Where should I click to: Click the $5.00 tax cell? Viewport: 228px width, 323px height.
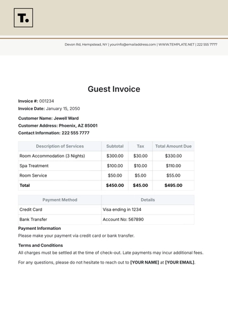(x=141, y=175)
